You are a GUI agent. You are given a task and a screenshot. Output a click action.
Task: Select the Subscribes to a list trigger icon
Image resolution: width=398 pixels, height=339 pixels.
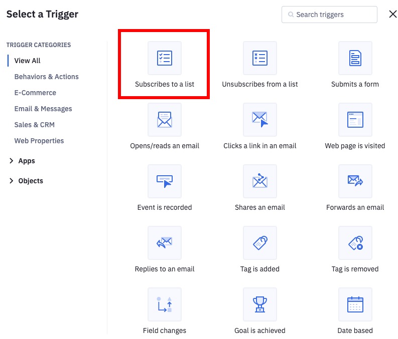tap(165, 58)
